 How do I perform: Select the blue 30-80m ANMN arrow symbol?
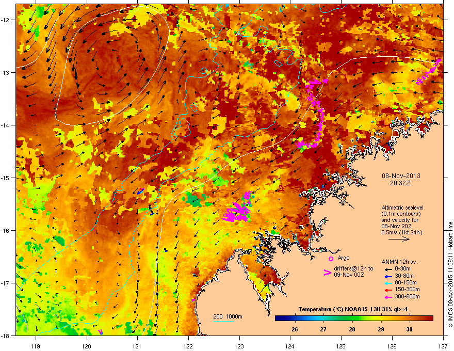(x=388, y=276)
